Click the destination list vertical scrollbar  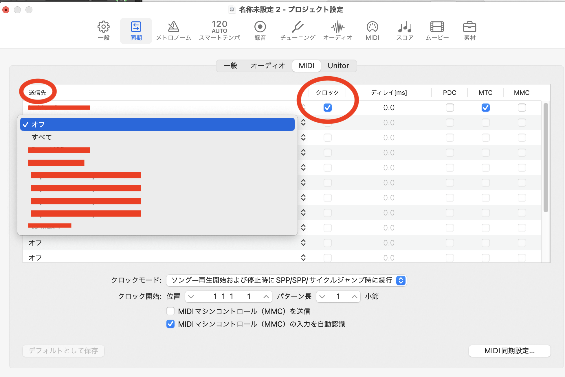tap(546, 158)
